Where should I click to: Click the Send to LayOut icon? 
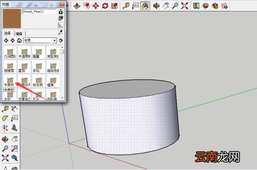click(224, 6)
